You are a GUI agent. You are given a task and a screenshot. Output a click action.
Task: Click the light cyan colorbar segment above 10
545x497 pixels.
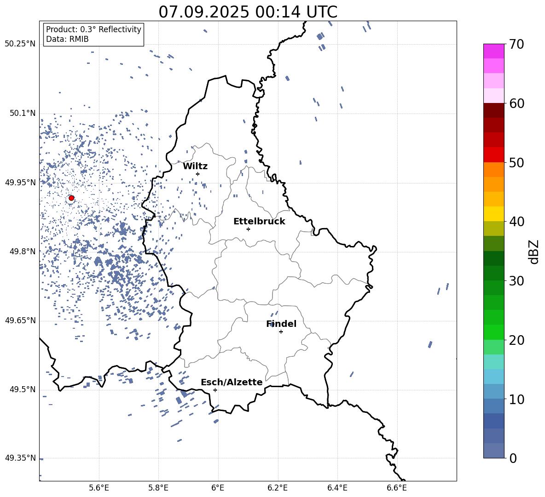[493, 377]
